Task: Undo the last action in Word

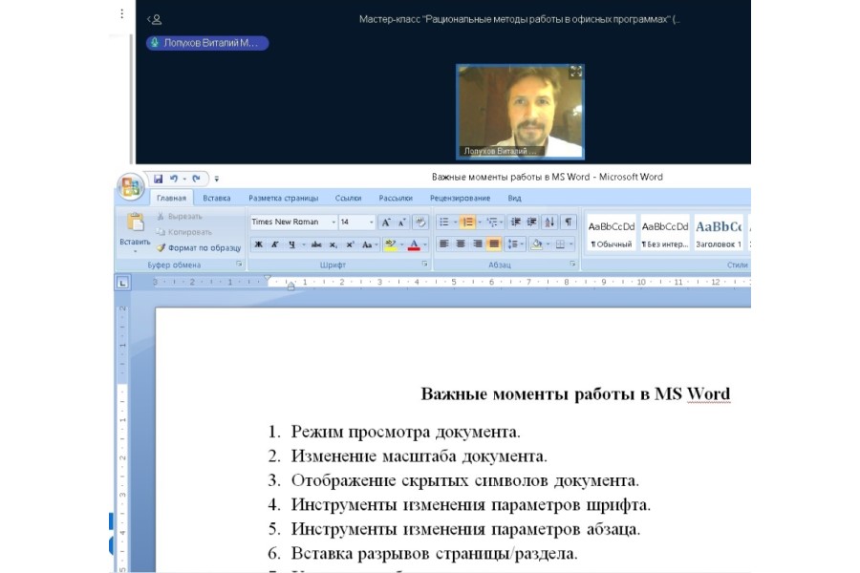Action: (174, 179)
